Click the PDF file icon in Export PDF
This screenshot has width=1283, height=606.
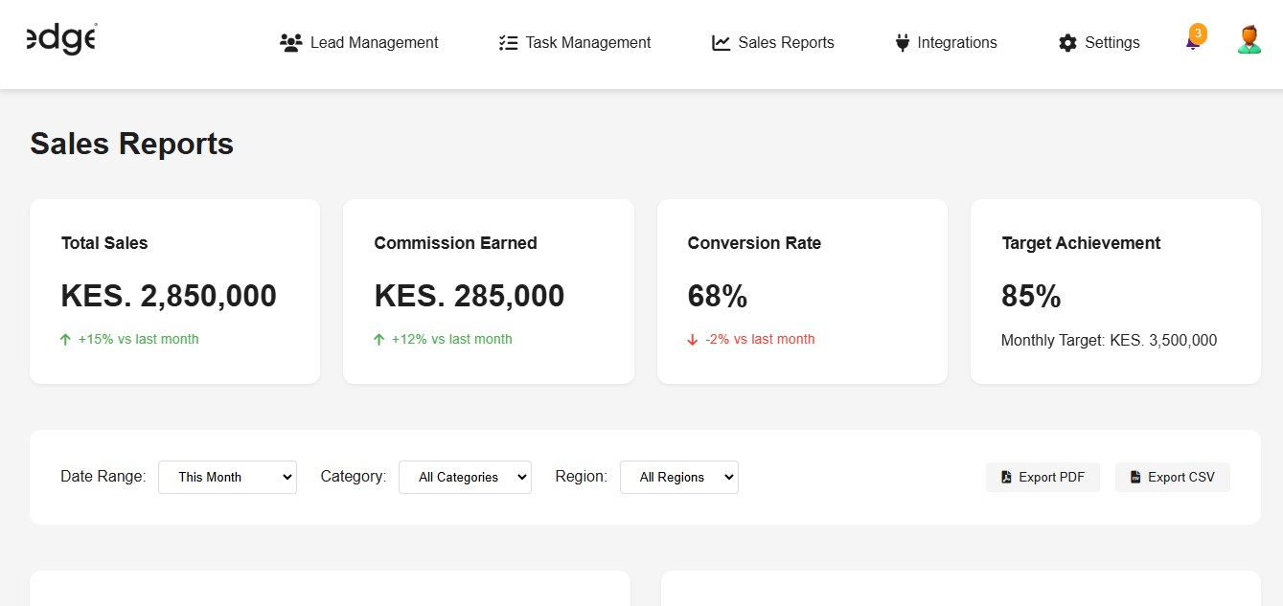click(1006, 477)
